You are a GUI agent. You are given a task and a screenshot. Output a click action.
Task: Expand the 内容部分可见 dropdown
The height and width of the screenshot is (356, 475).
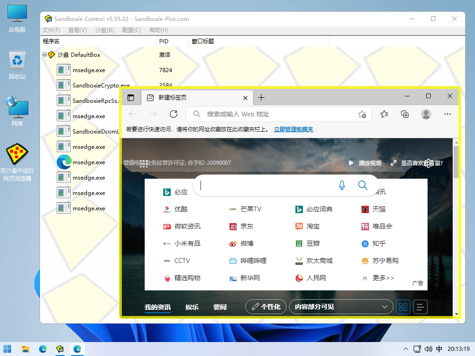(341, 307)
